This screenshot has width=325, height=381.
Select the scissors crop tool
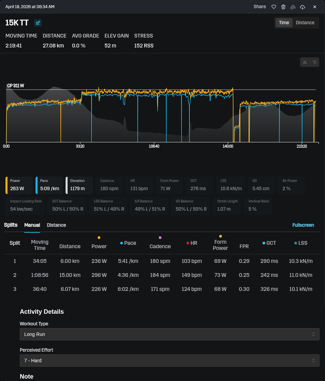coord(305,62)
